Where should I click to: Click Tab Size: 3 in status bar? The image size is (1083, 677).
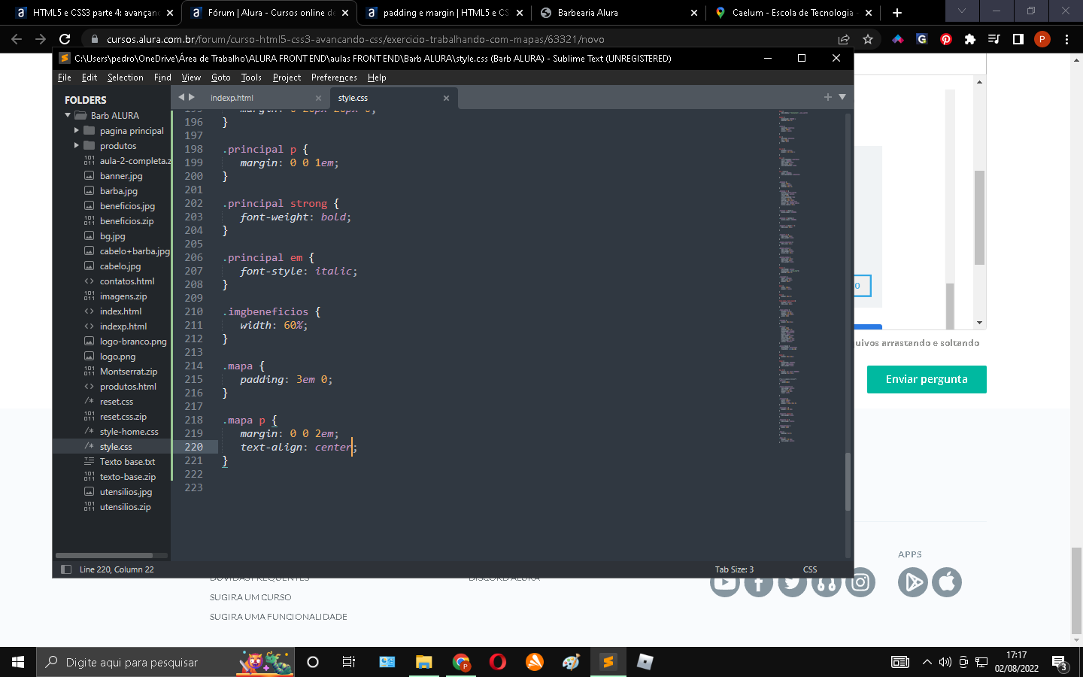734,569
